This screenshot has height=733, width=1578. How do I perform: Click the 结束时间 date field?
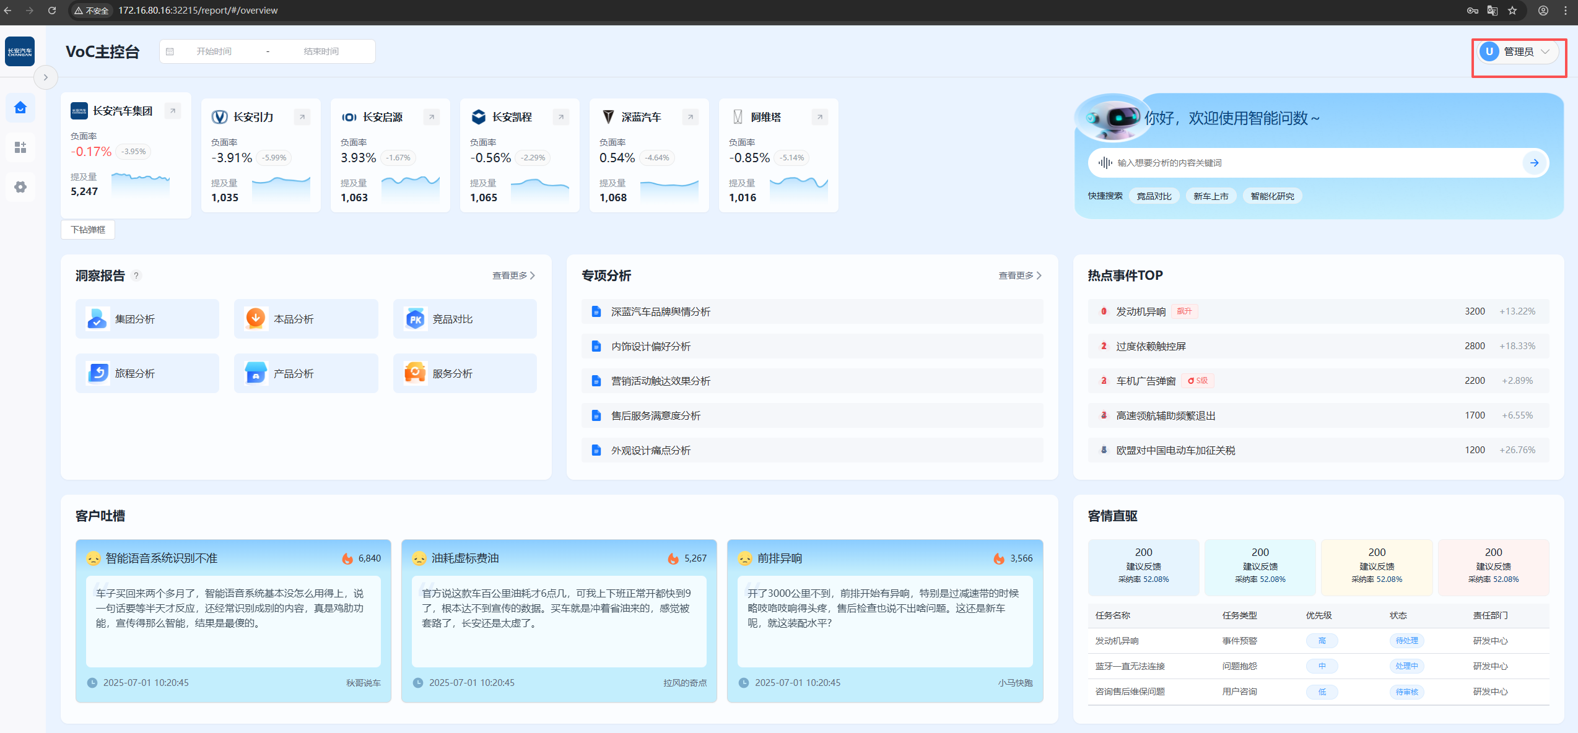(321, 51)
